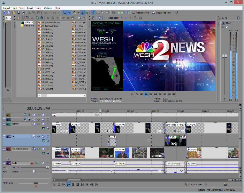244x193 pixels.
Task: Click the Pause button under the preview
Action: click(x=151, y=94)
